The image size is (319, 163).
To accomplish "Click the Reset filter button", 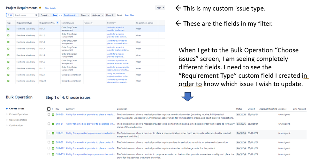I will [119, 15].
